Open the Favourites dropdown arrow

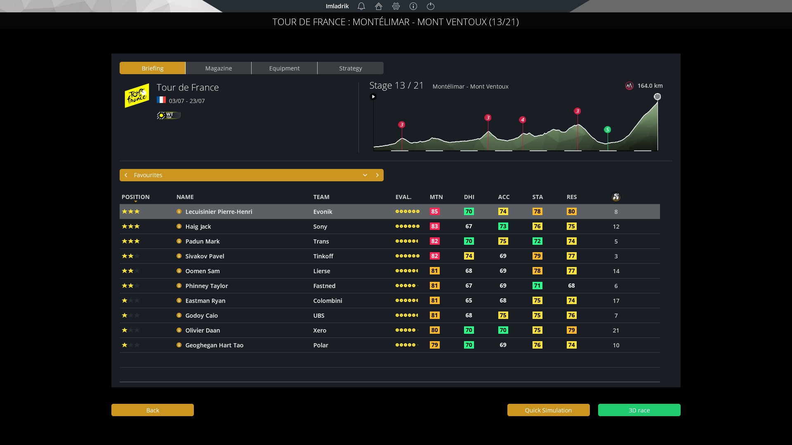tap(365, 175)
